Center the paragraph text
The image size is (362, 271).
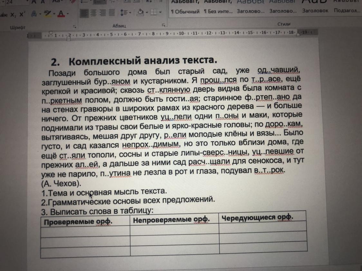click(x=93, y=13)
